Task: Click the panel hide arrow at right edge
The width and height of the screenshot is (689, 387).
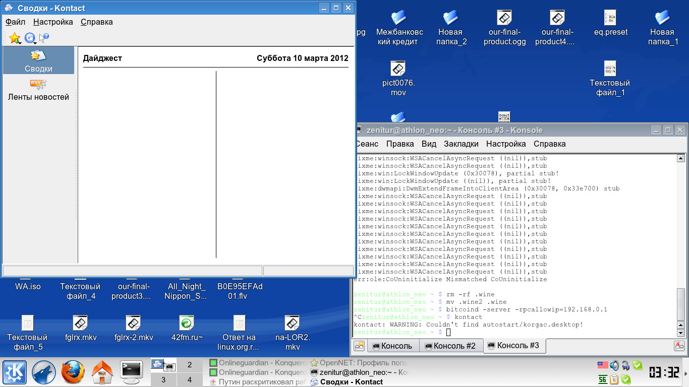Action: click(x=686, y=372)
